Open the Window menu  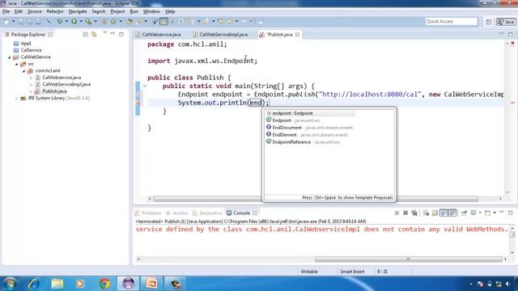pyautogui.click(x=151, y=11)
